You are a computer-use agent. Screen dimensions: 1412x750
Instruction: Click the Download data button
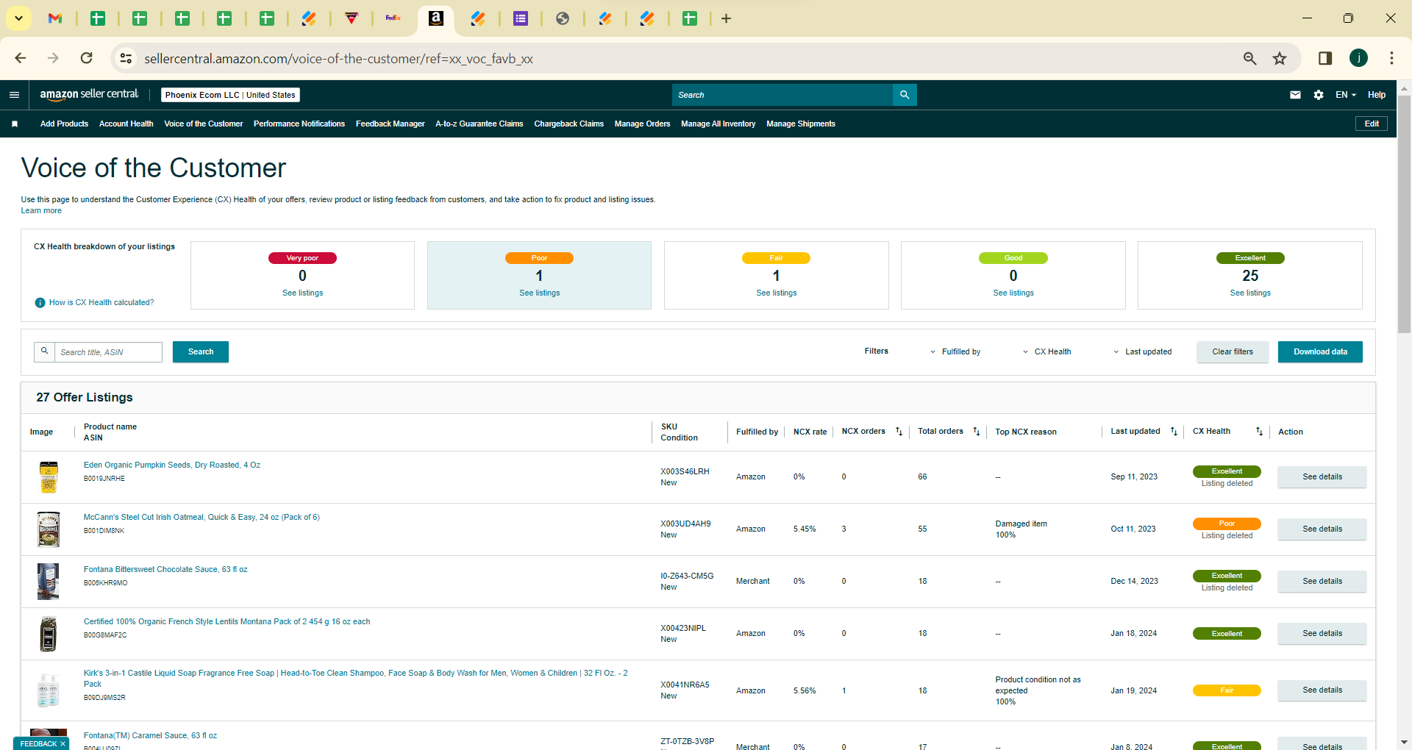[x=1320, y=352]
